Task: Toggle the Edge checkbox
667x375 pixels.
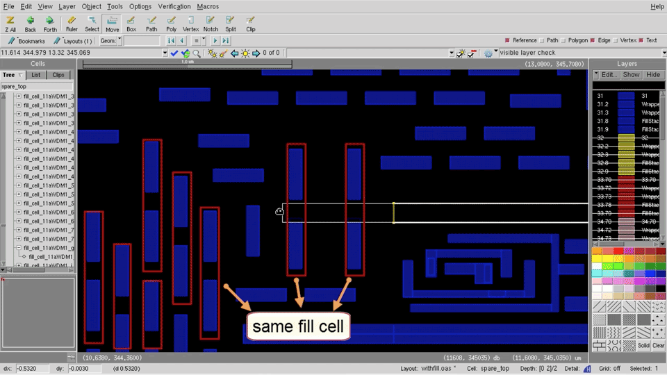Action: point(593,40)
